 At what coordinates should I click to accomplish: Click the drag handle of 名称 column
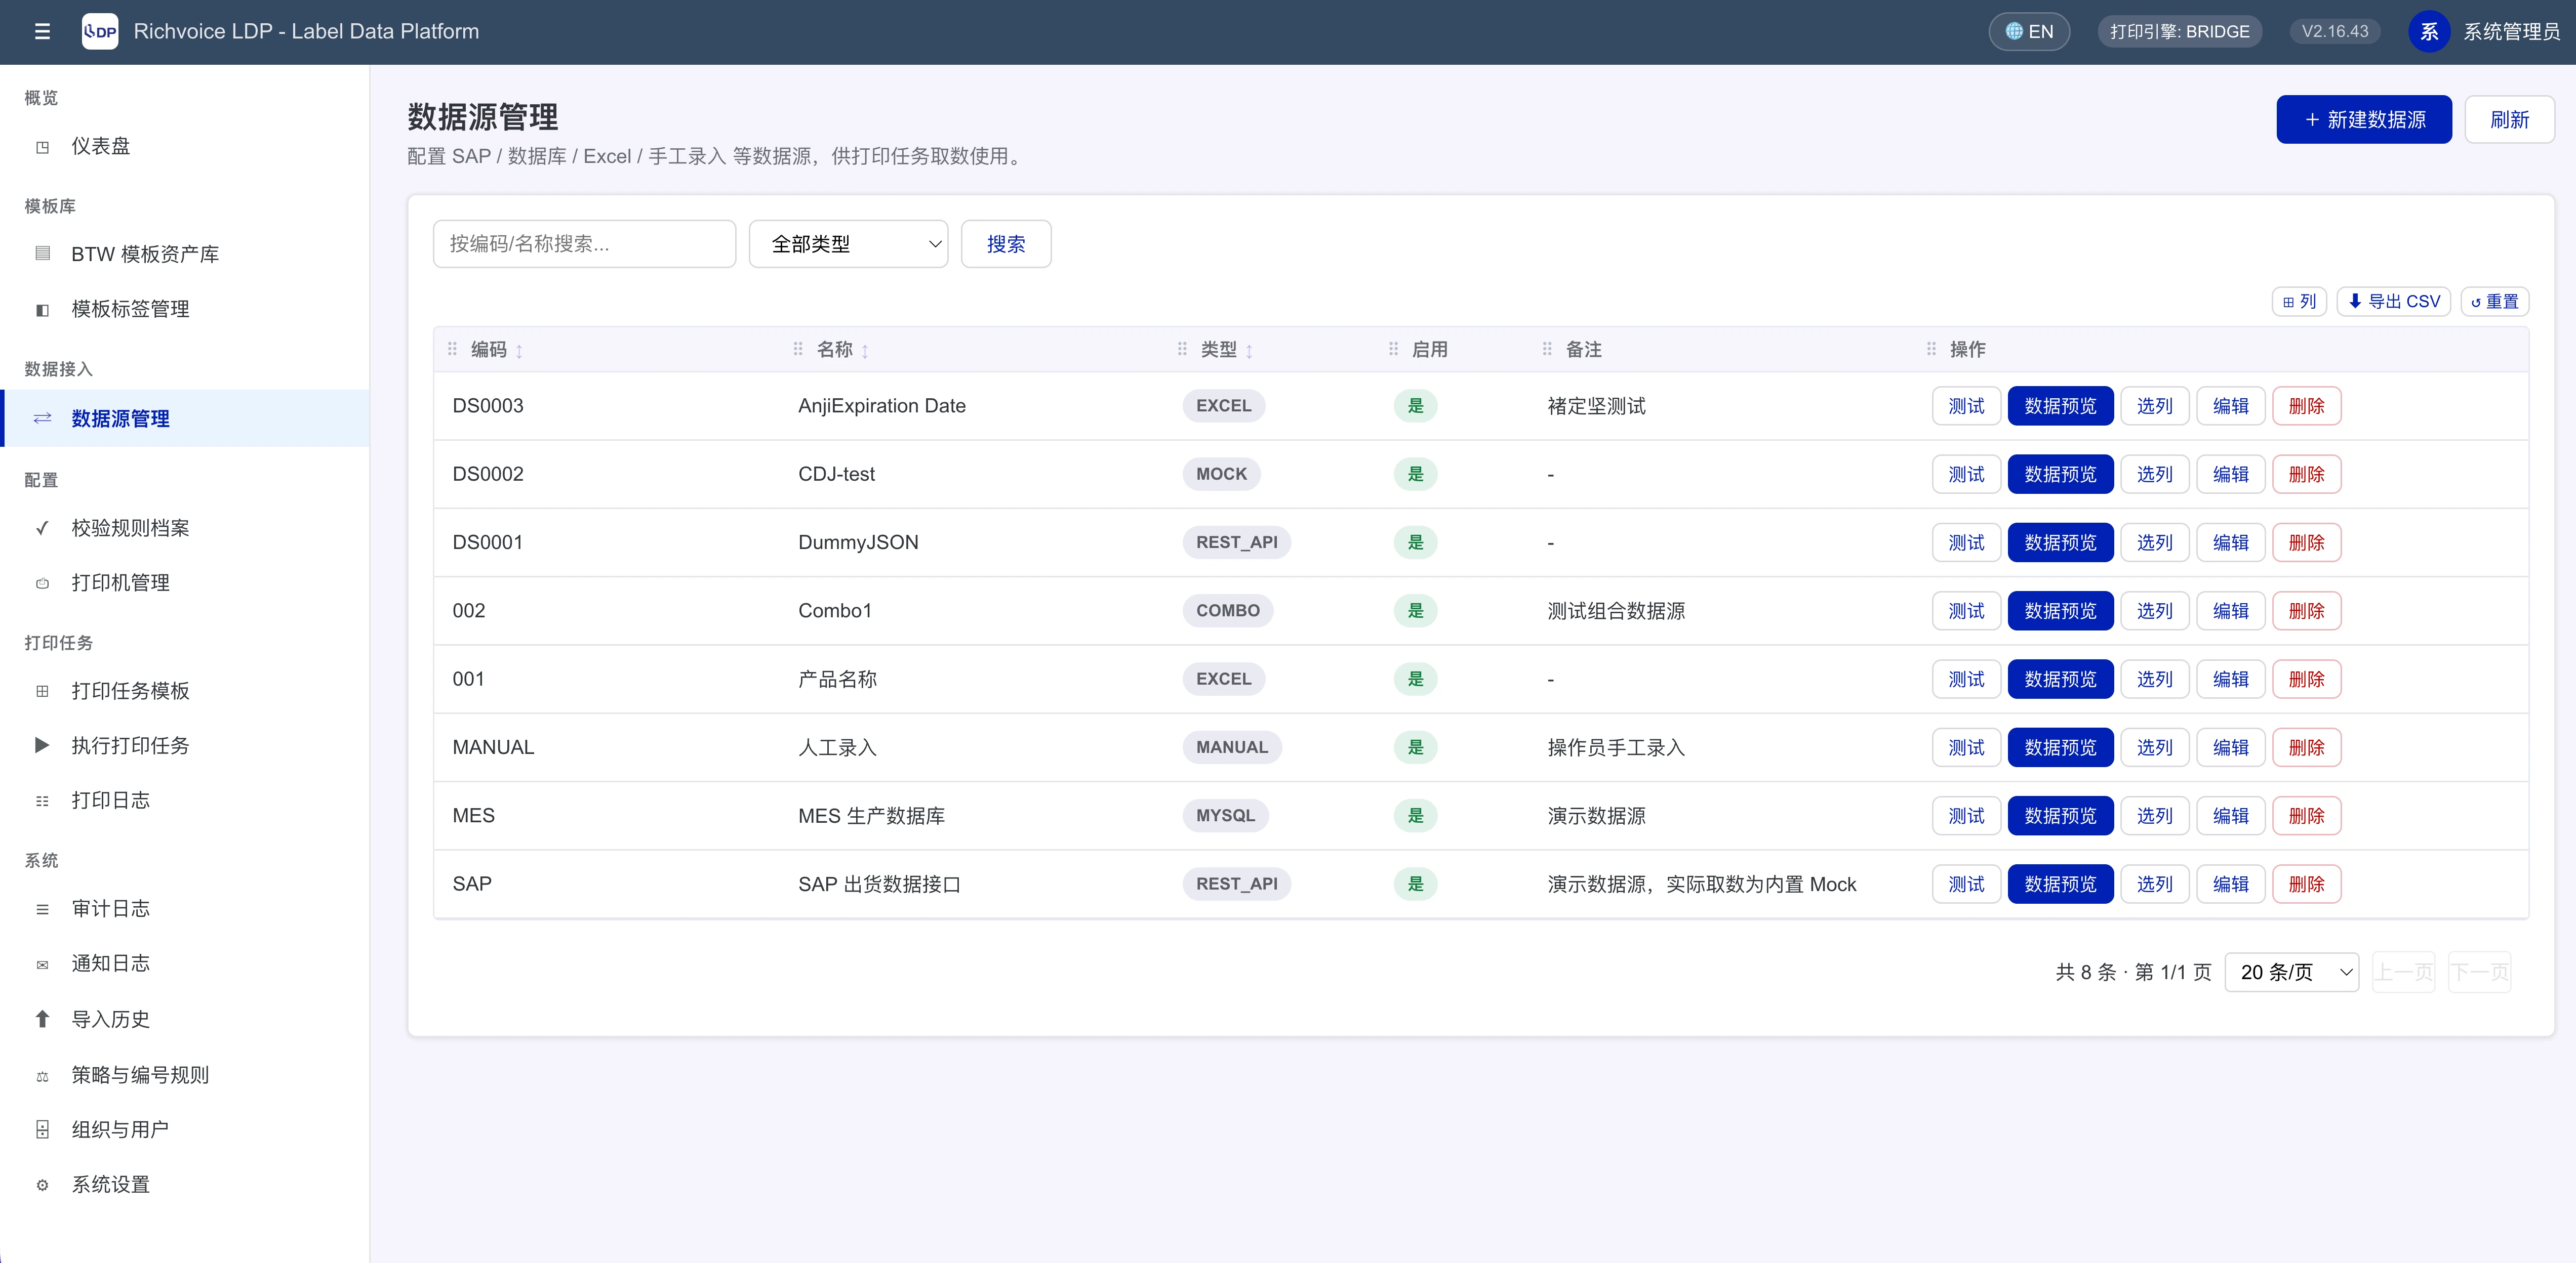[798, 350]
